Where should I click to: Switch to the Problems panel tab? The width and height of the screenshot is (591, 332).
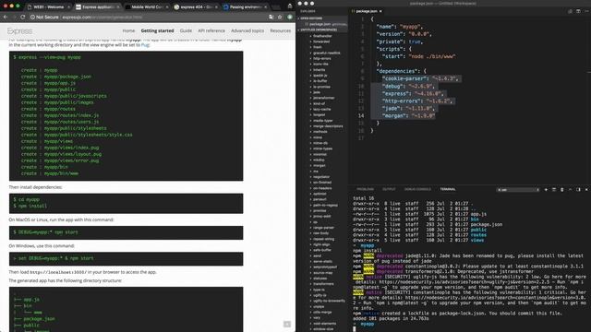coord(366,189)
